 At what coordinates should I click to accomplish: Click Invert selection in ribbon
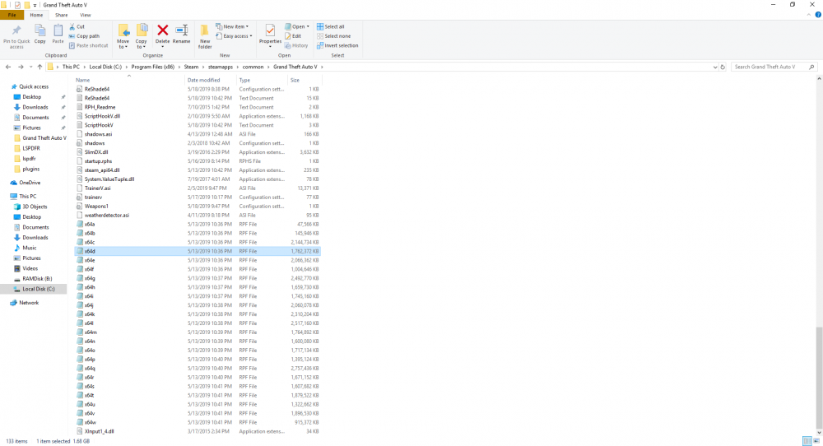coord(337,45)
